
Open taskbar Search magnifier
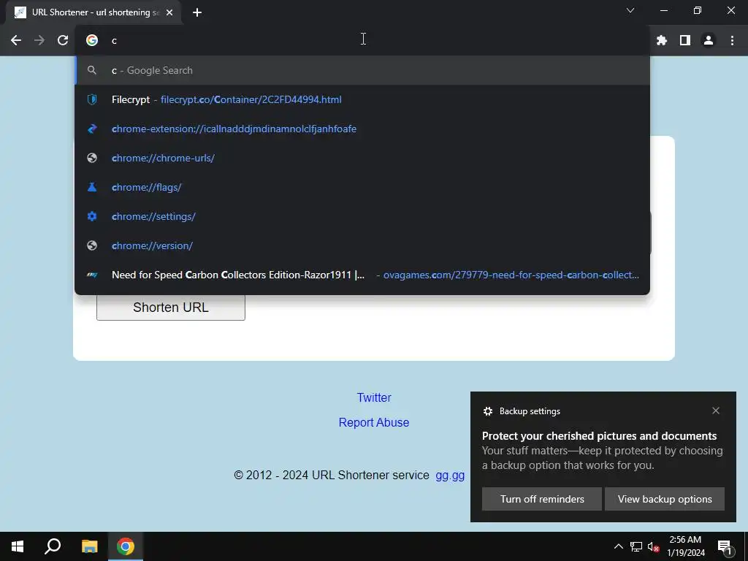coord(53,546)
